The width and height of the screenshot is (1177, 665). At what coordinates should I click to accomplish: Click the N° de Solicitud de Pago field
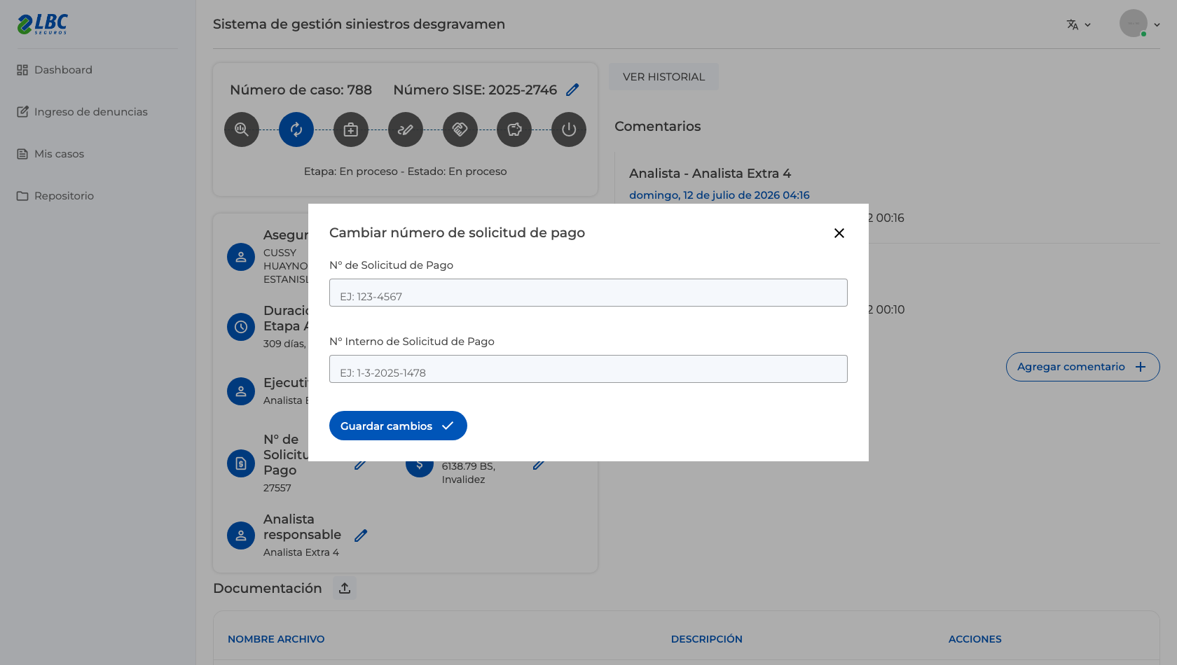pyautogui.click(x=588, y=293)
